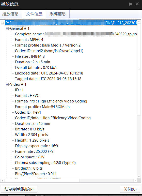Switch to the 播放信息 tab
Image resolution: width=142 pixels, height=196 pixels.
10,14
